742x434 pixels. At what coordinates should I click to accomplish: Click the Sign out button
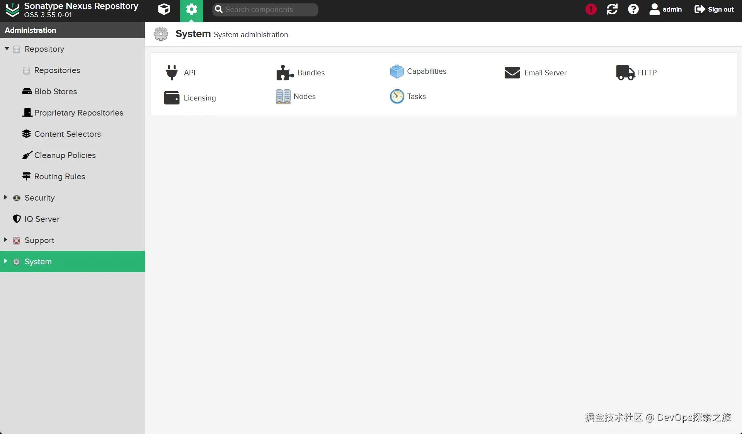coord(714,9)
